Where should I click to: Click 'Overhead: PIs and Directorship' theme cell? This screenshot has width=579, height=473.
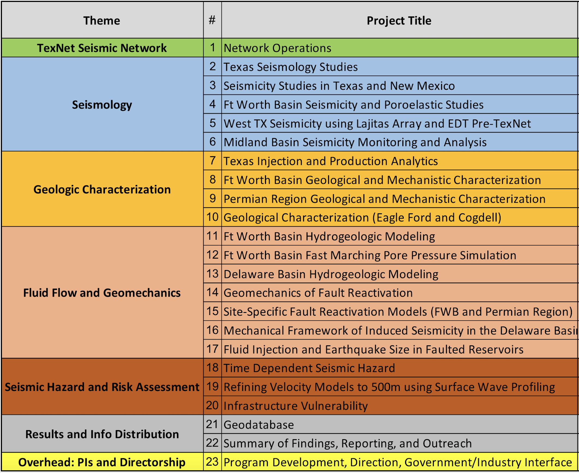coord(102,462)
